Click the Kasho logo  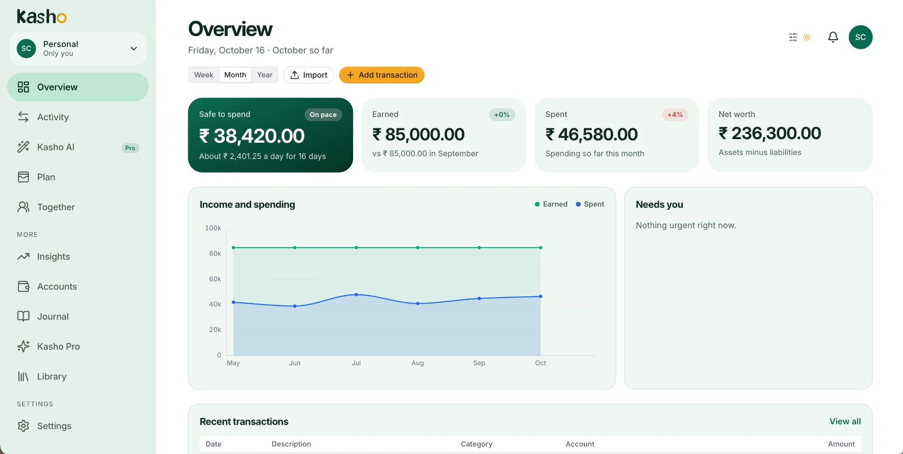(x=42, y=17)
